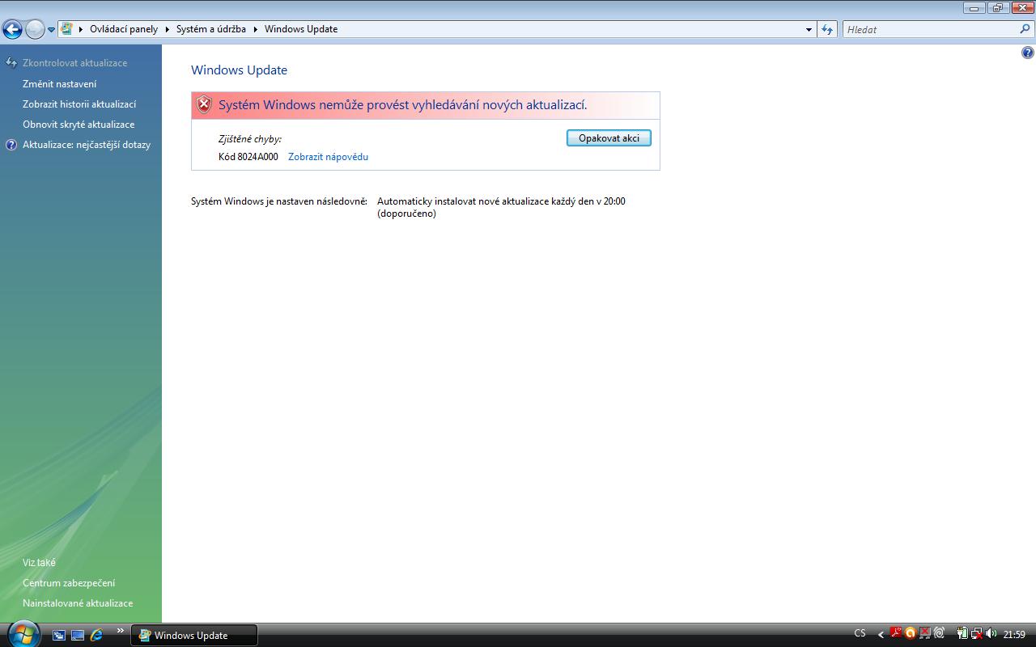Click the volume speaker tray icon
Image resolution: width=1036 pixels, height=647 pixels.
click(x=991, y=634)
